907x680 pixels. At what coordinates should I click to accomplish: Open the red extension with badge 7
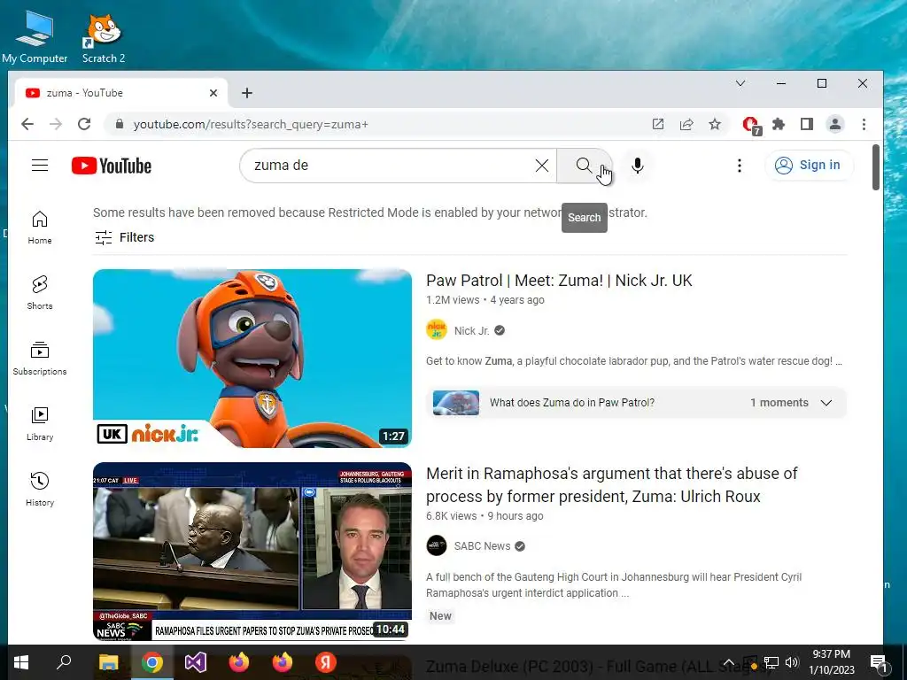click(751, 125)
